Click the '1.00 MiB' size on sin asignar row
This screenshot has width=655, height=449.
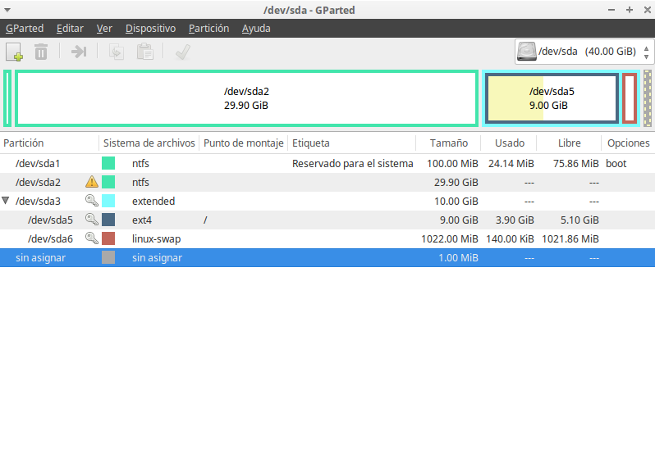[458, 257]
